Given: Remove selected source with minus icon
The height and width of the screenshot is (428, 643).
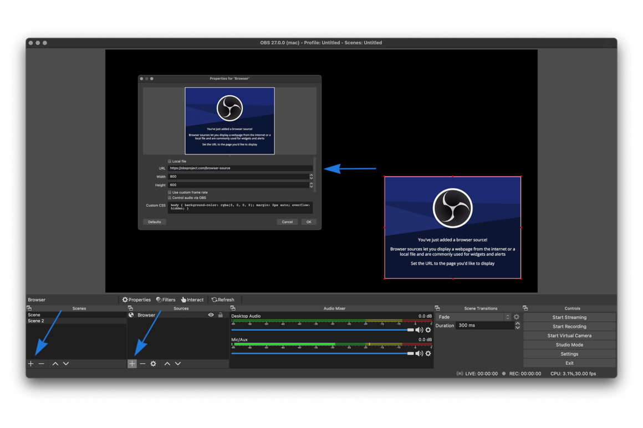Looking at the screenshot, I should 142,364.
